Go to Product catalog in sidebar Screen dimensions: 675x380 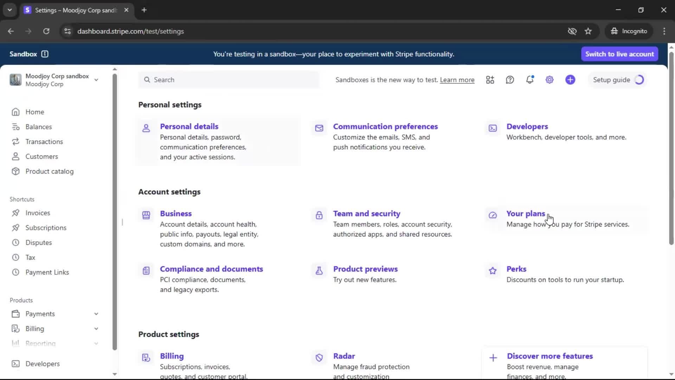[49, 171]
